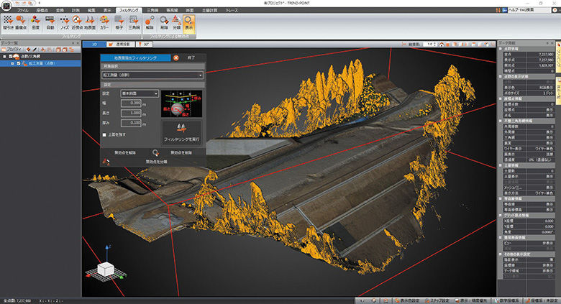The width and height of the screenshot is (561, 304).
Task: Collapse the 土量情報 section
Action: coord(501,165)
